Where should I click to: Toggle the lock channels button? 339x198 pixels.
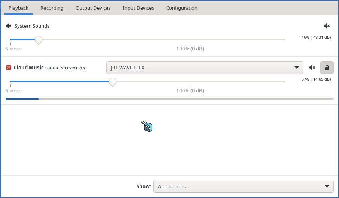pos(327,68)
